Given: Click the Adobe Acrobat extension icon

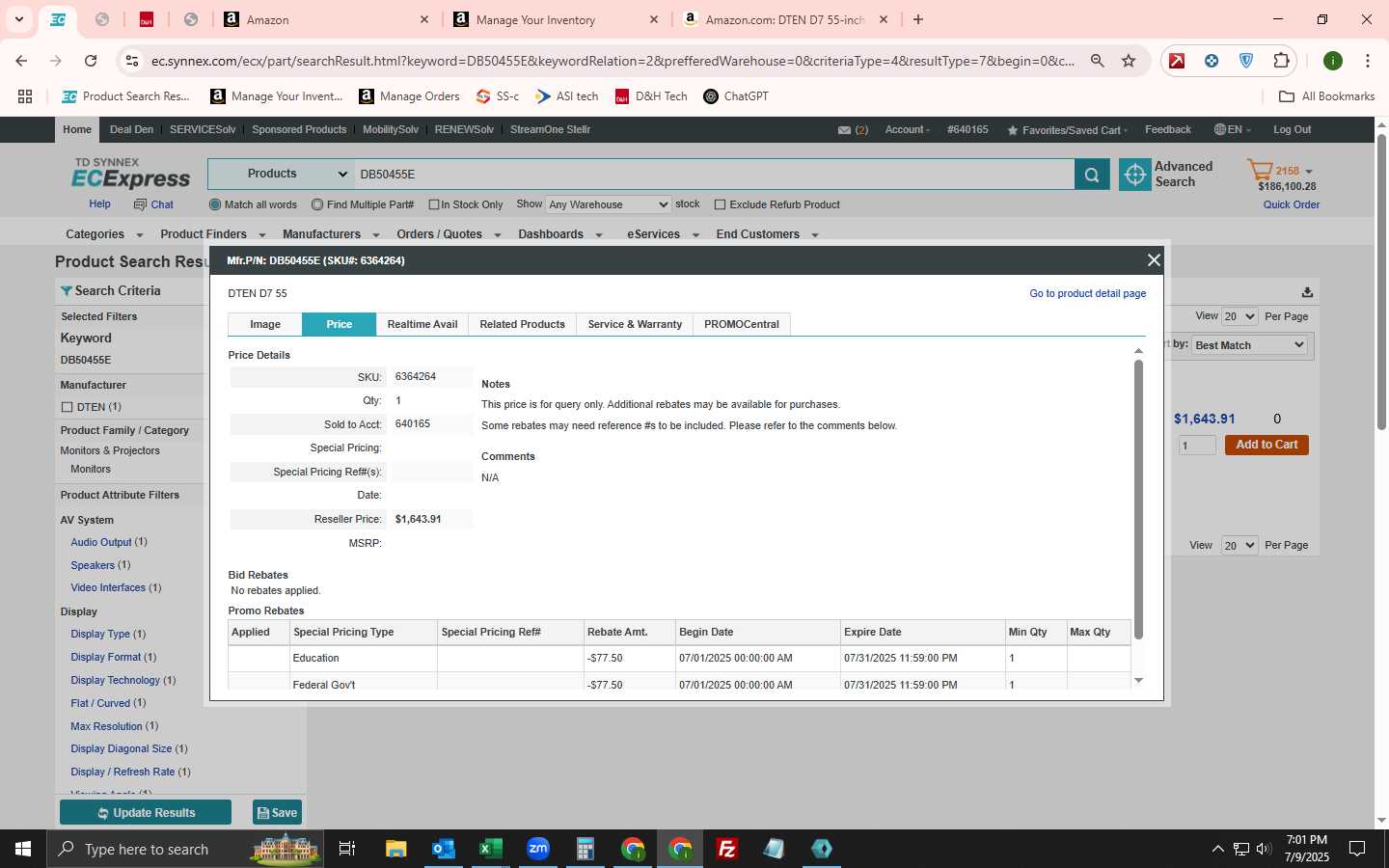Looking at the screenshot, I should point(1177,61).
